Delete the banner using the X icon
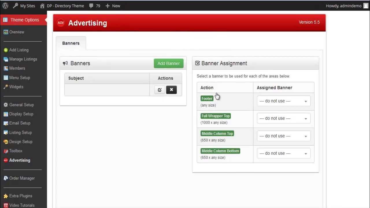This screenshot has height=208, width=370. (x=171, y=90)
